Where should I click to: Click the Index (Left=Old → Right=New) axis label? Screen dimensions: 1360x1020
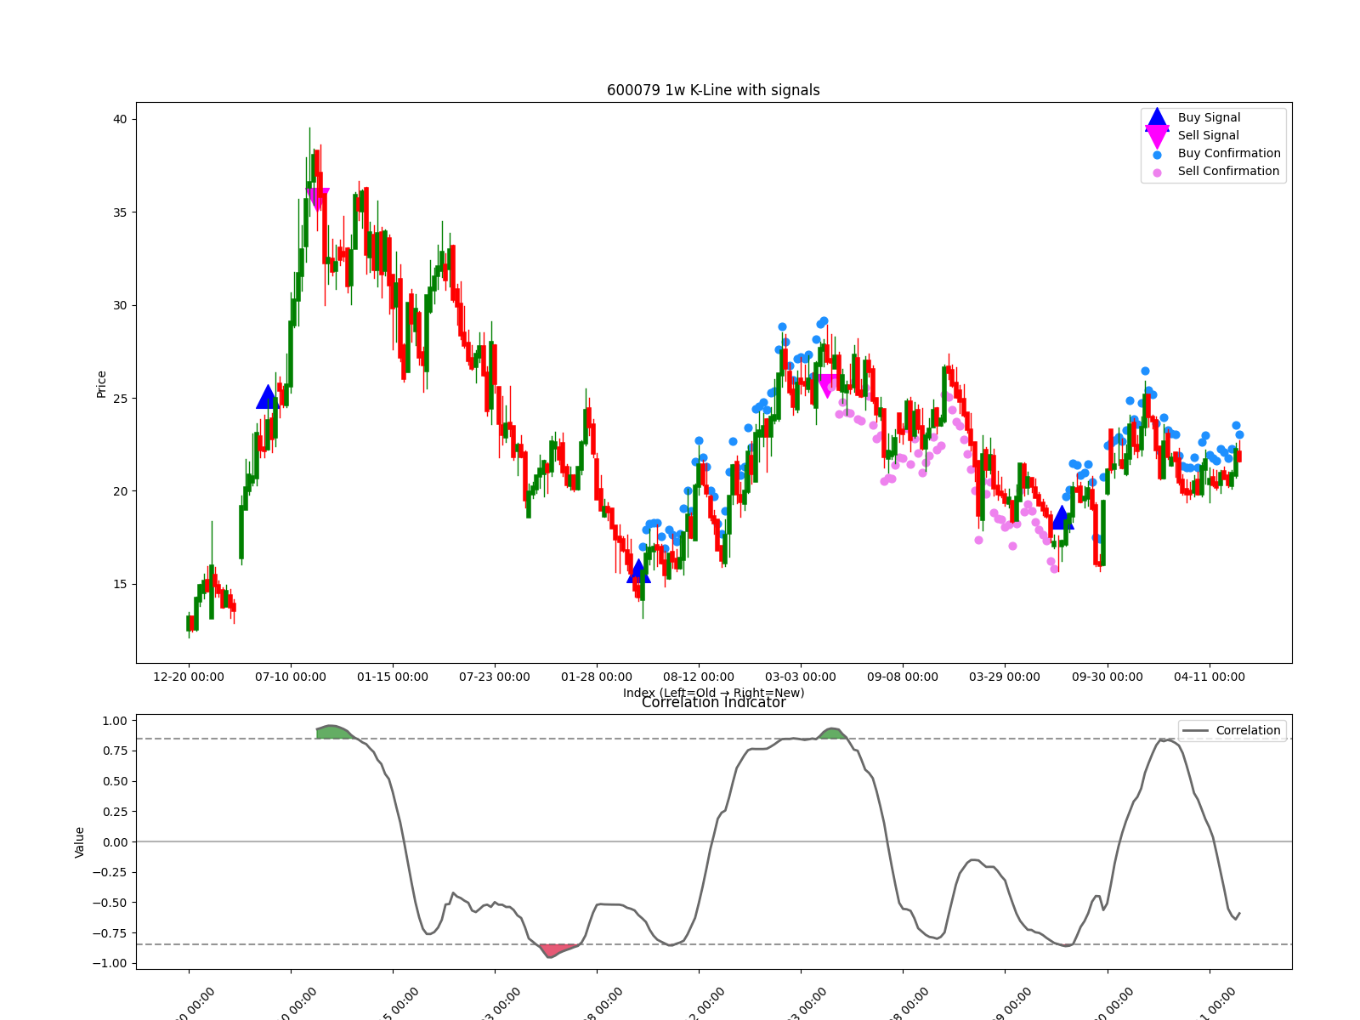[713, 693]
